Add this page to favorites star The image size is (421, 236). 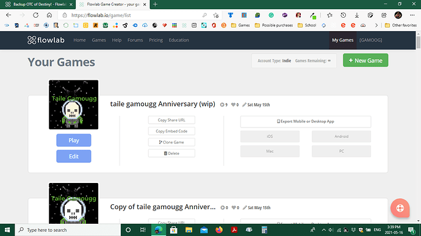click(215, 15)
